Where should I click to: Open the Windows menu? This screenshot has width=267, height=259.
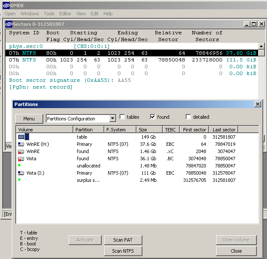[x=30, y=14]
